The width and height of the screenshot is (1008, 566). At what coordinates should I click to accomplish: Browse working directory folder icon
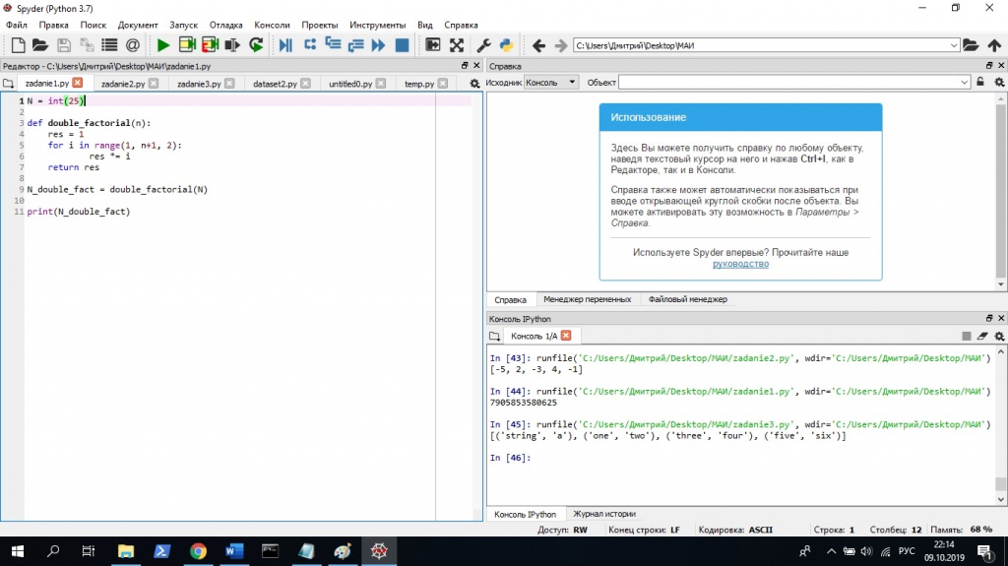[x=971, y=45]
